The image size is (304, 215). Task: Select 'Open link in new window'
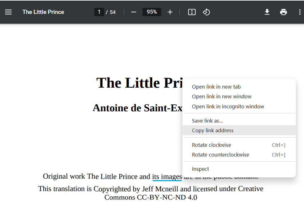pyautogui.click(x=221, y=96)
